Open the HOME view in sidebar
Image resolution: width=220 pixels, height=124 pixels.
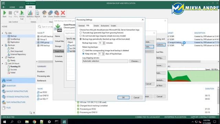18,80
